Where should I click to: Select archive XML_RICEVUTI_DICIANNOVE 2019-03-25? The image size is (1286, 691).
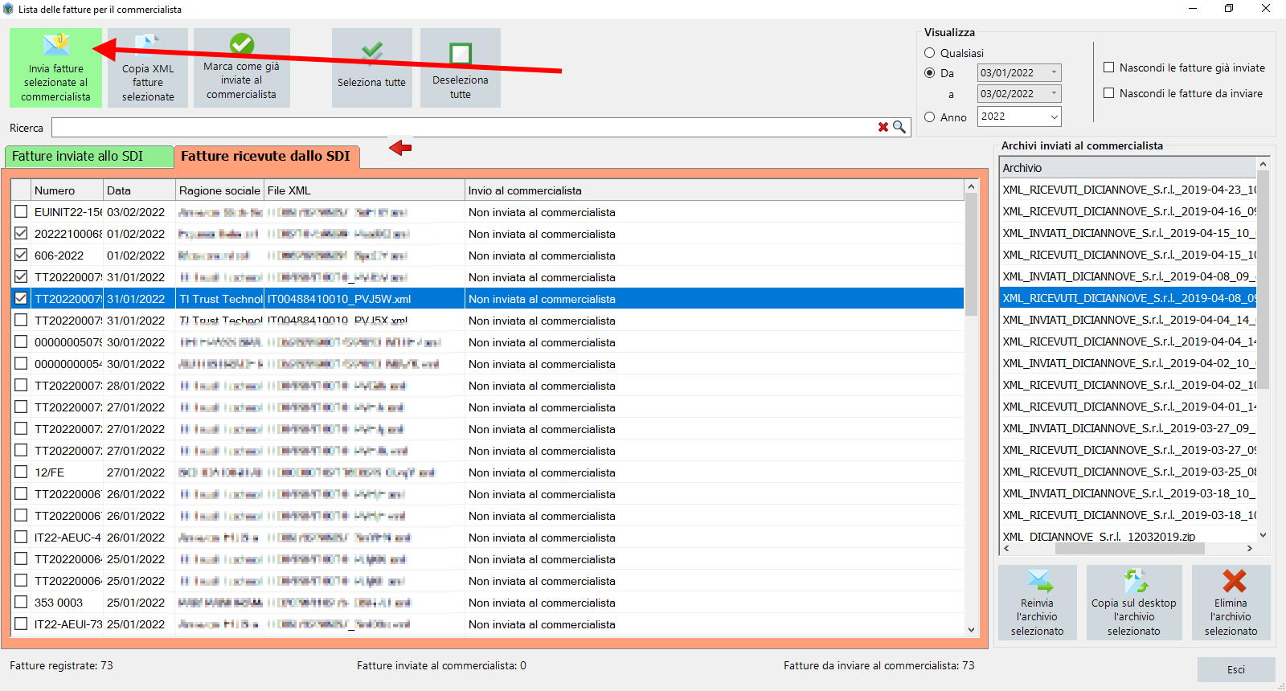[1128, 472]
